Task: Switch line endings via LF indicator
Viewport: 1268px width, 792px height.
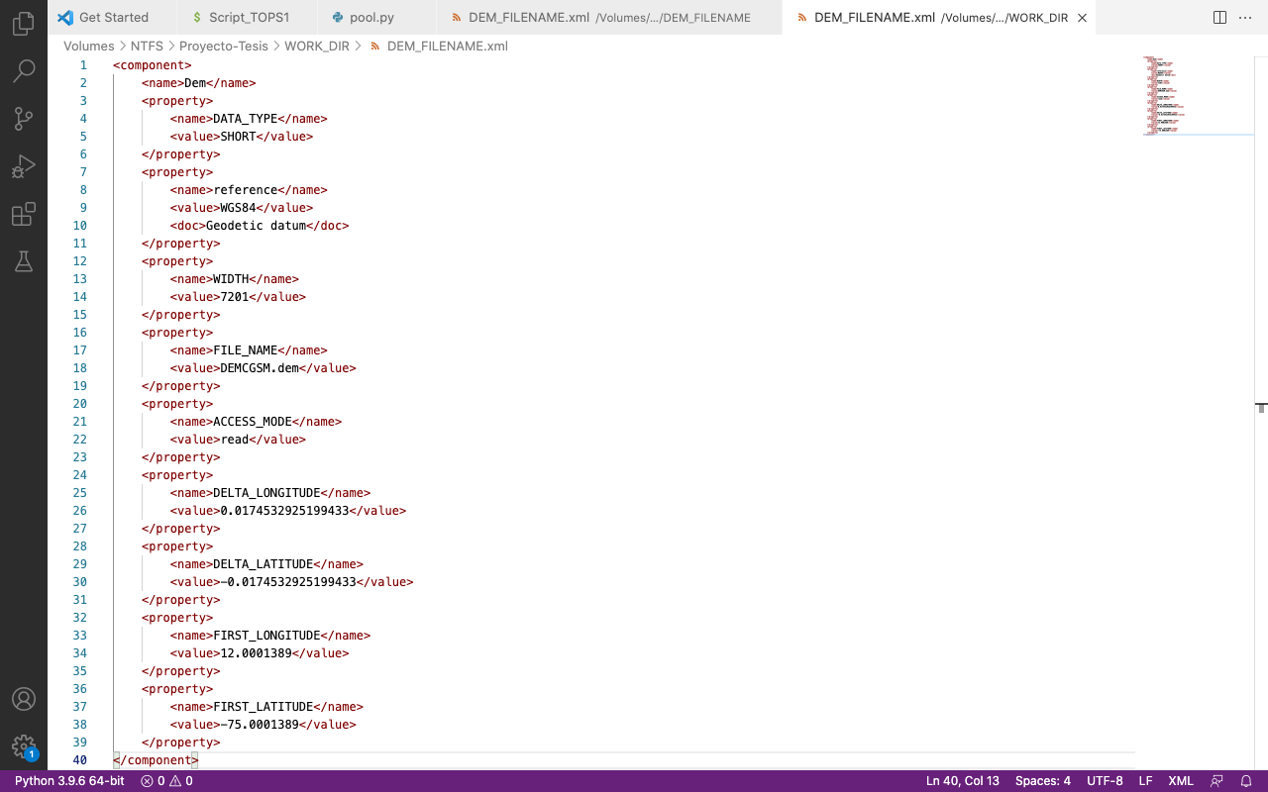Action: [x=1145, y=780]
